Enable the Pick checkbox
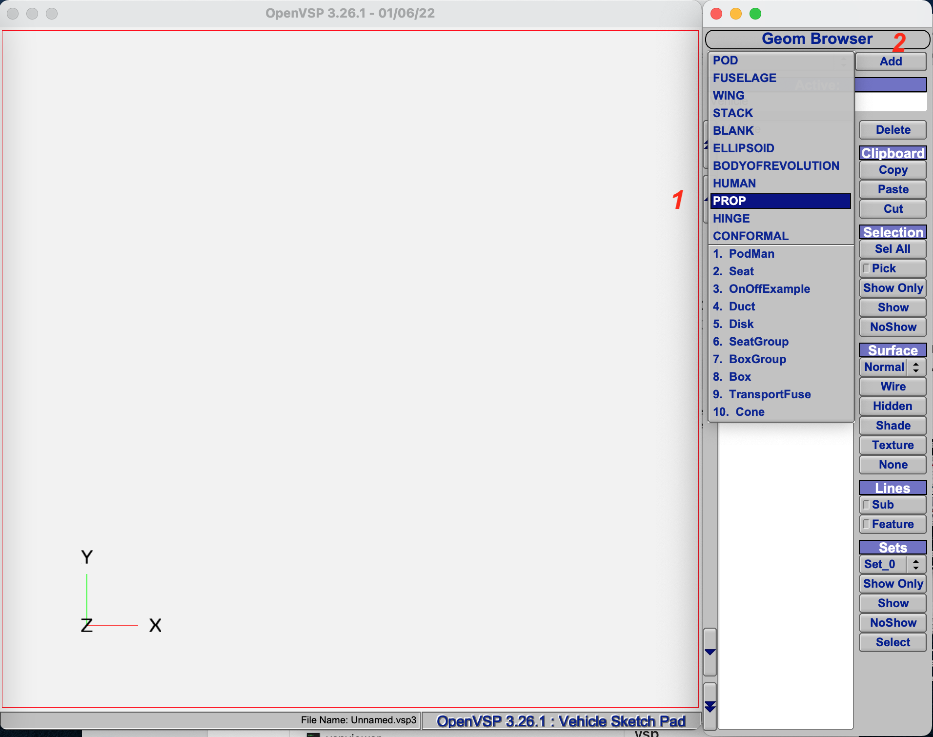This screenshot has height=737, width=933. (866, 268)
